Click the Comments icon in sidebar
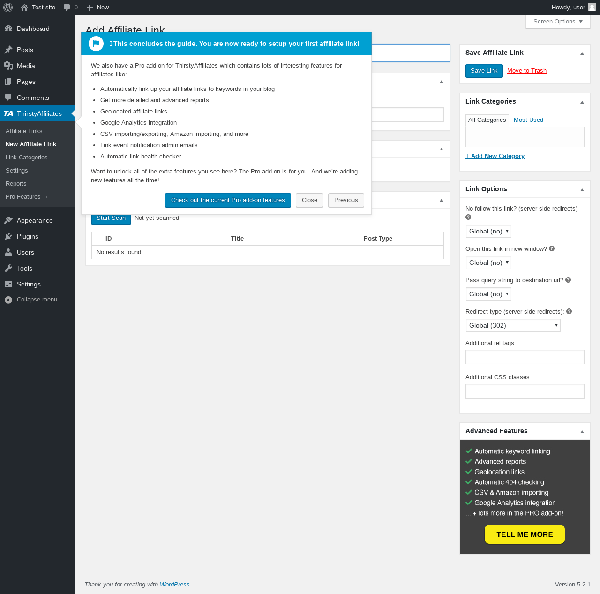600x594 pixels. (8, 98)
